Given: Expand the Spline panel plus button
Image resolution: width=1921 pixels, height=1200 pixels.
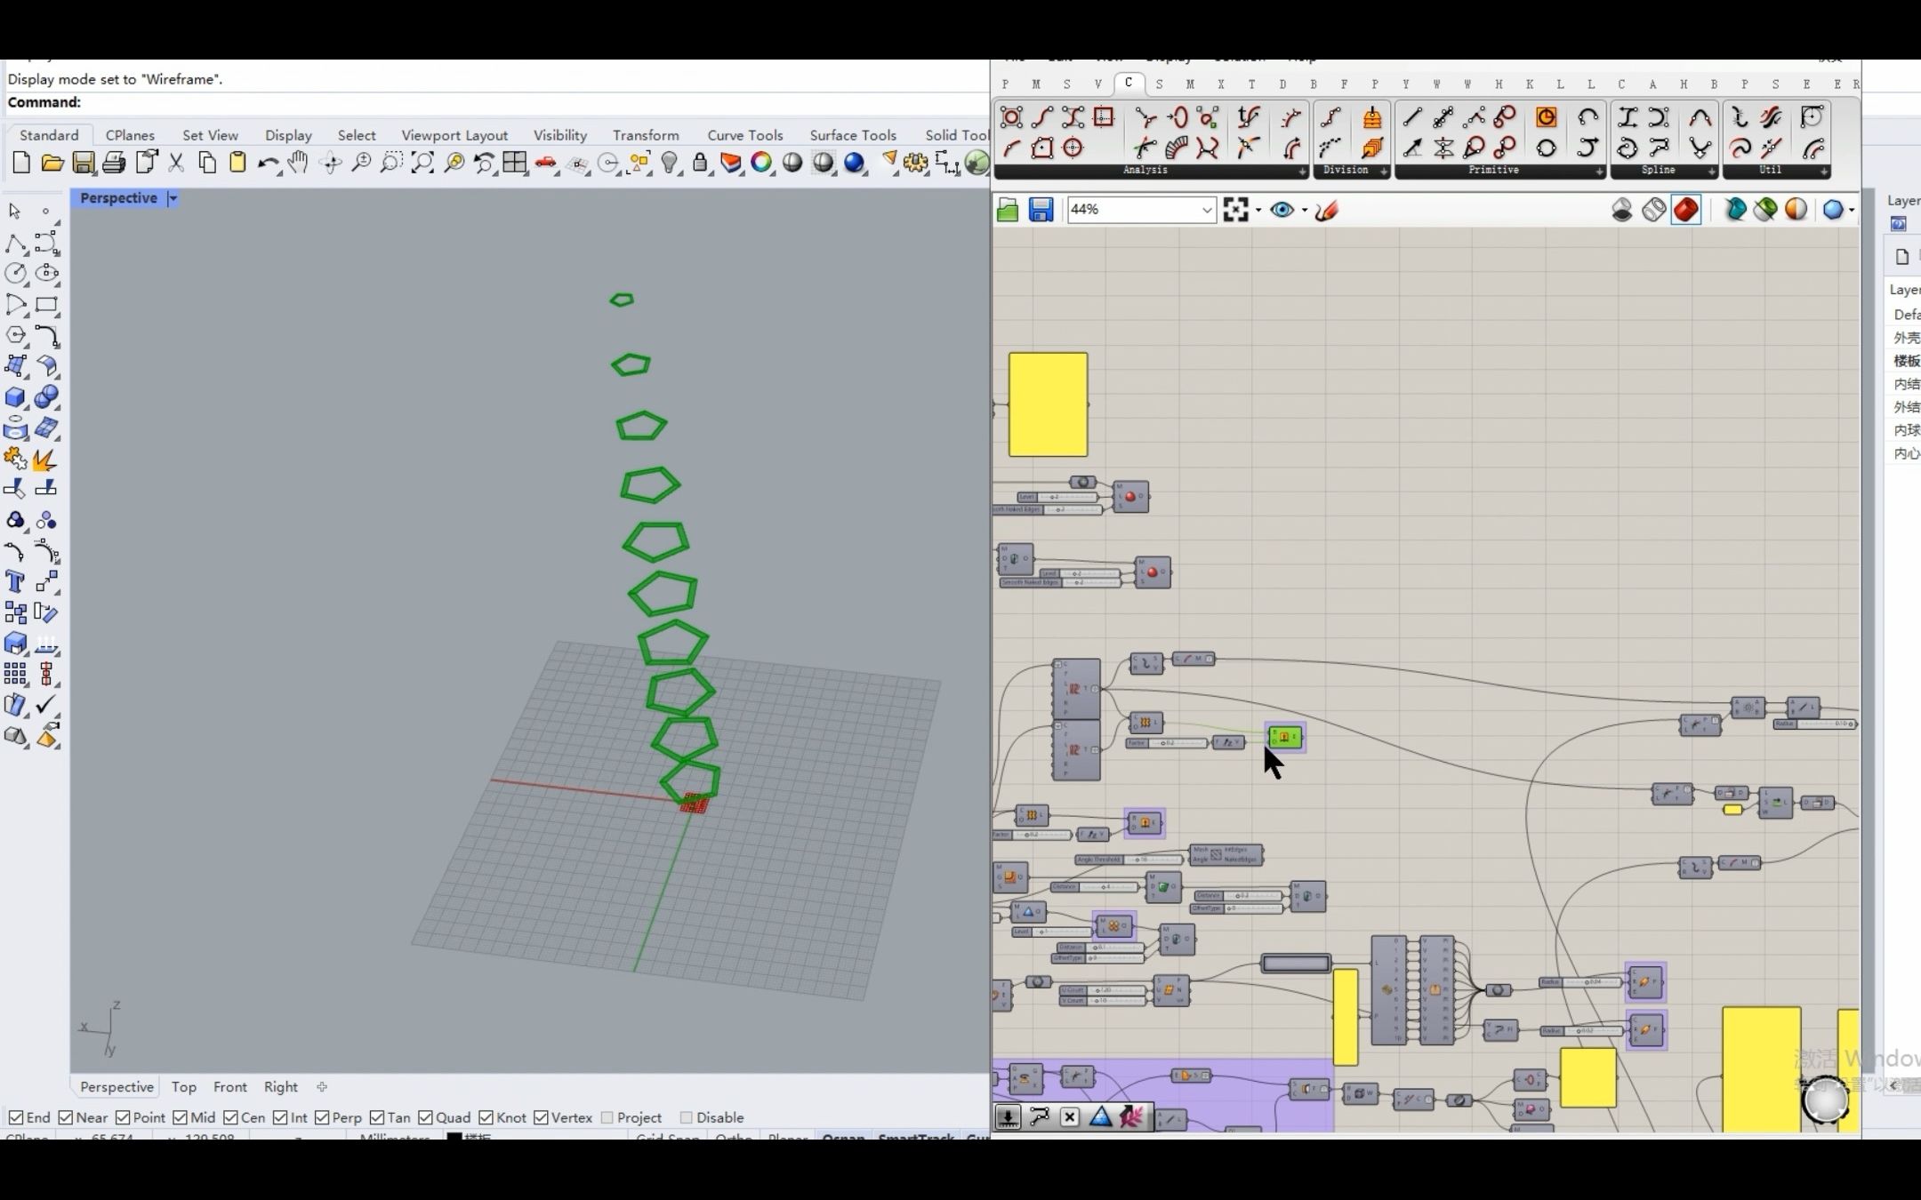Looking at the screenshot, I should click(1711, 171).
